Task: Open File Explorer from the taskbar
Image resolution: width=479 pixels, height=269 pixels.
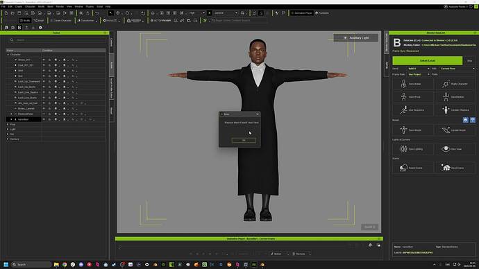Action: click(56, 264)
